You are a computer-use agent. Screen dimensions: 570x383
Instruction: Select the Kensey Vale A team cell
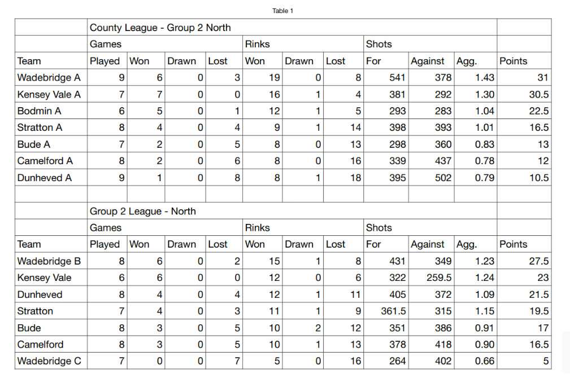pos(51,94)
